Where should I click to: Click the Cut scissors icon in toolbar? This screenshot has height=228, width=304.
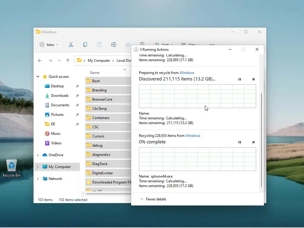pos(71,45)
